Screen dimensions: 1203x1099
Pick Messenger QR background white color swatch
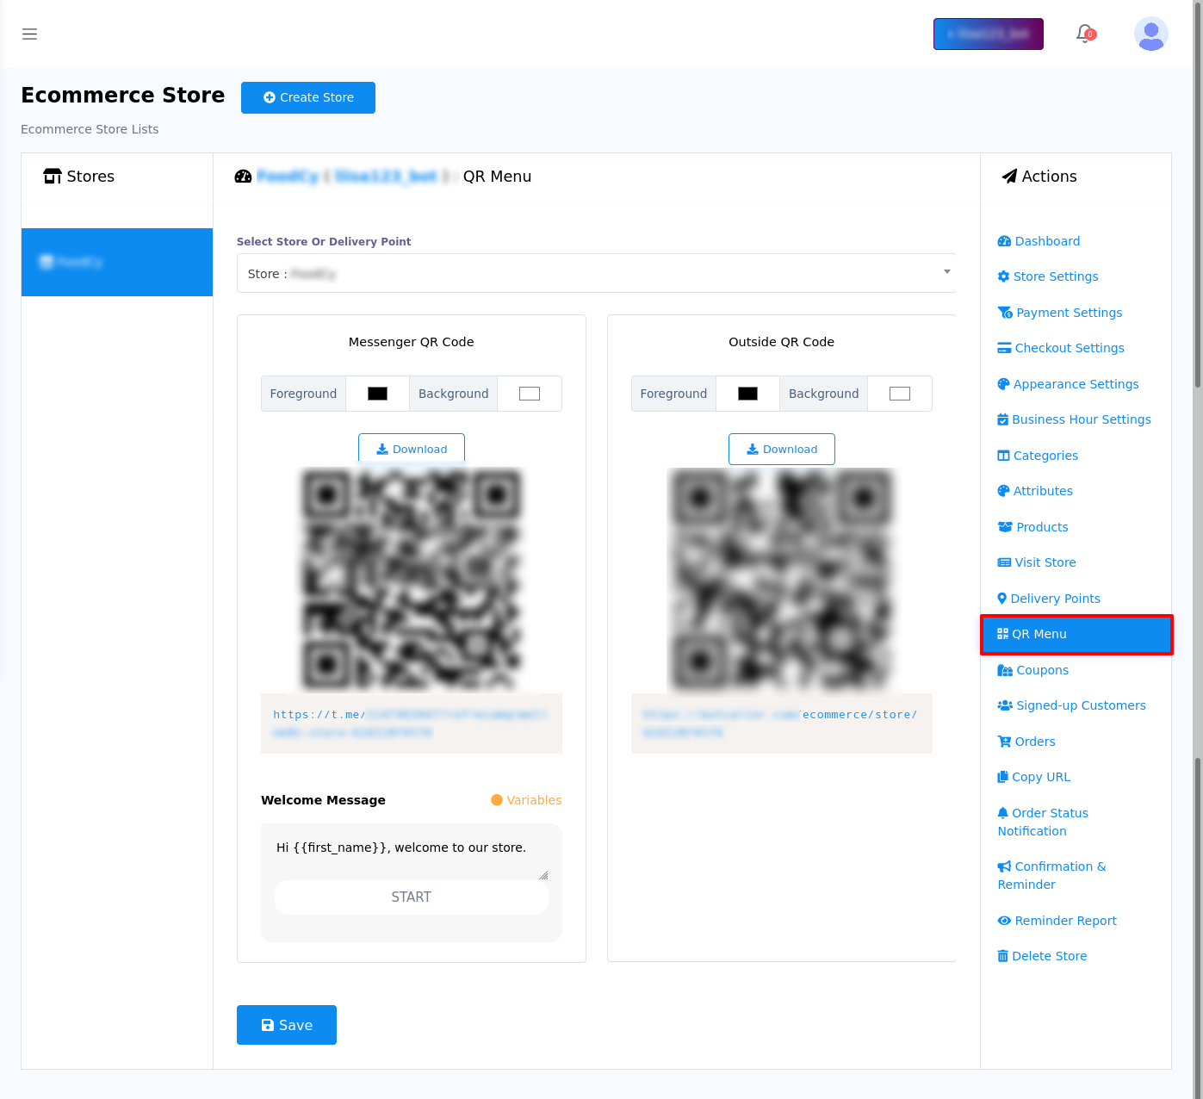tap(530, 394)
